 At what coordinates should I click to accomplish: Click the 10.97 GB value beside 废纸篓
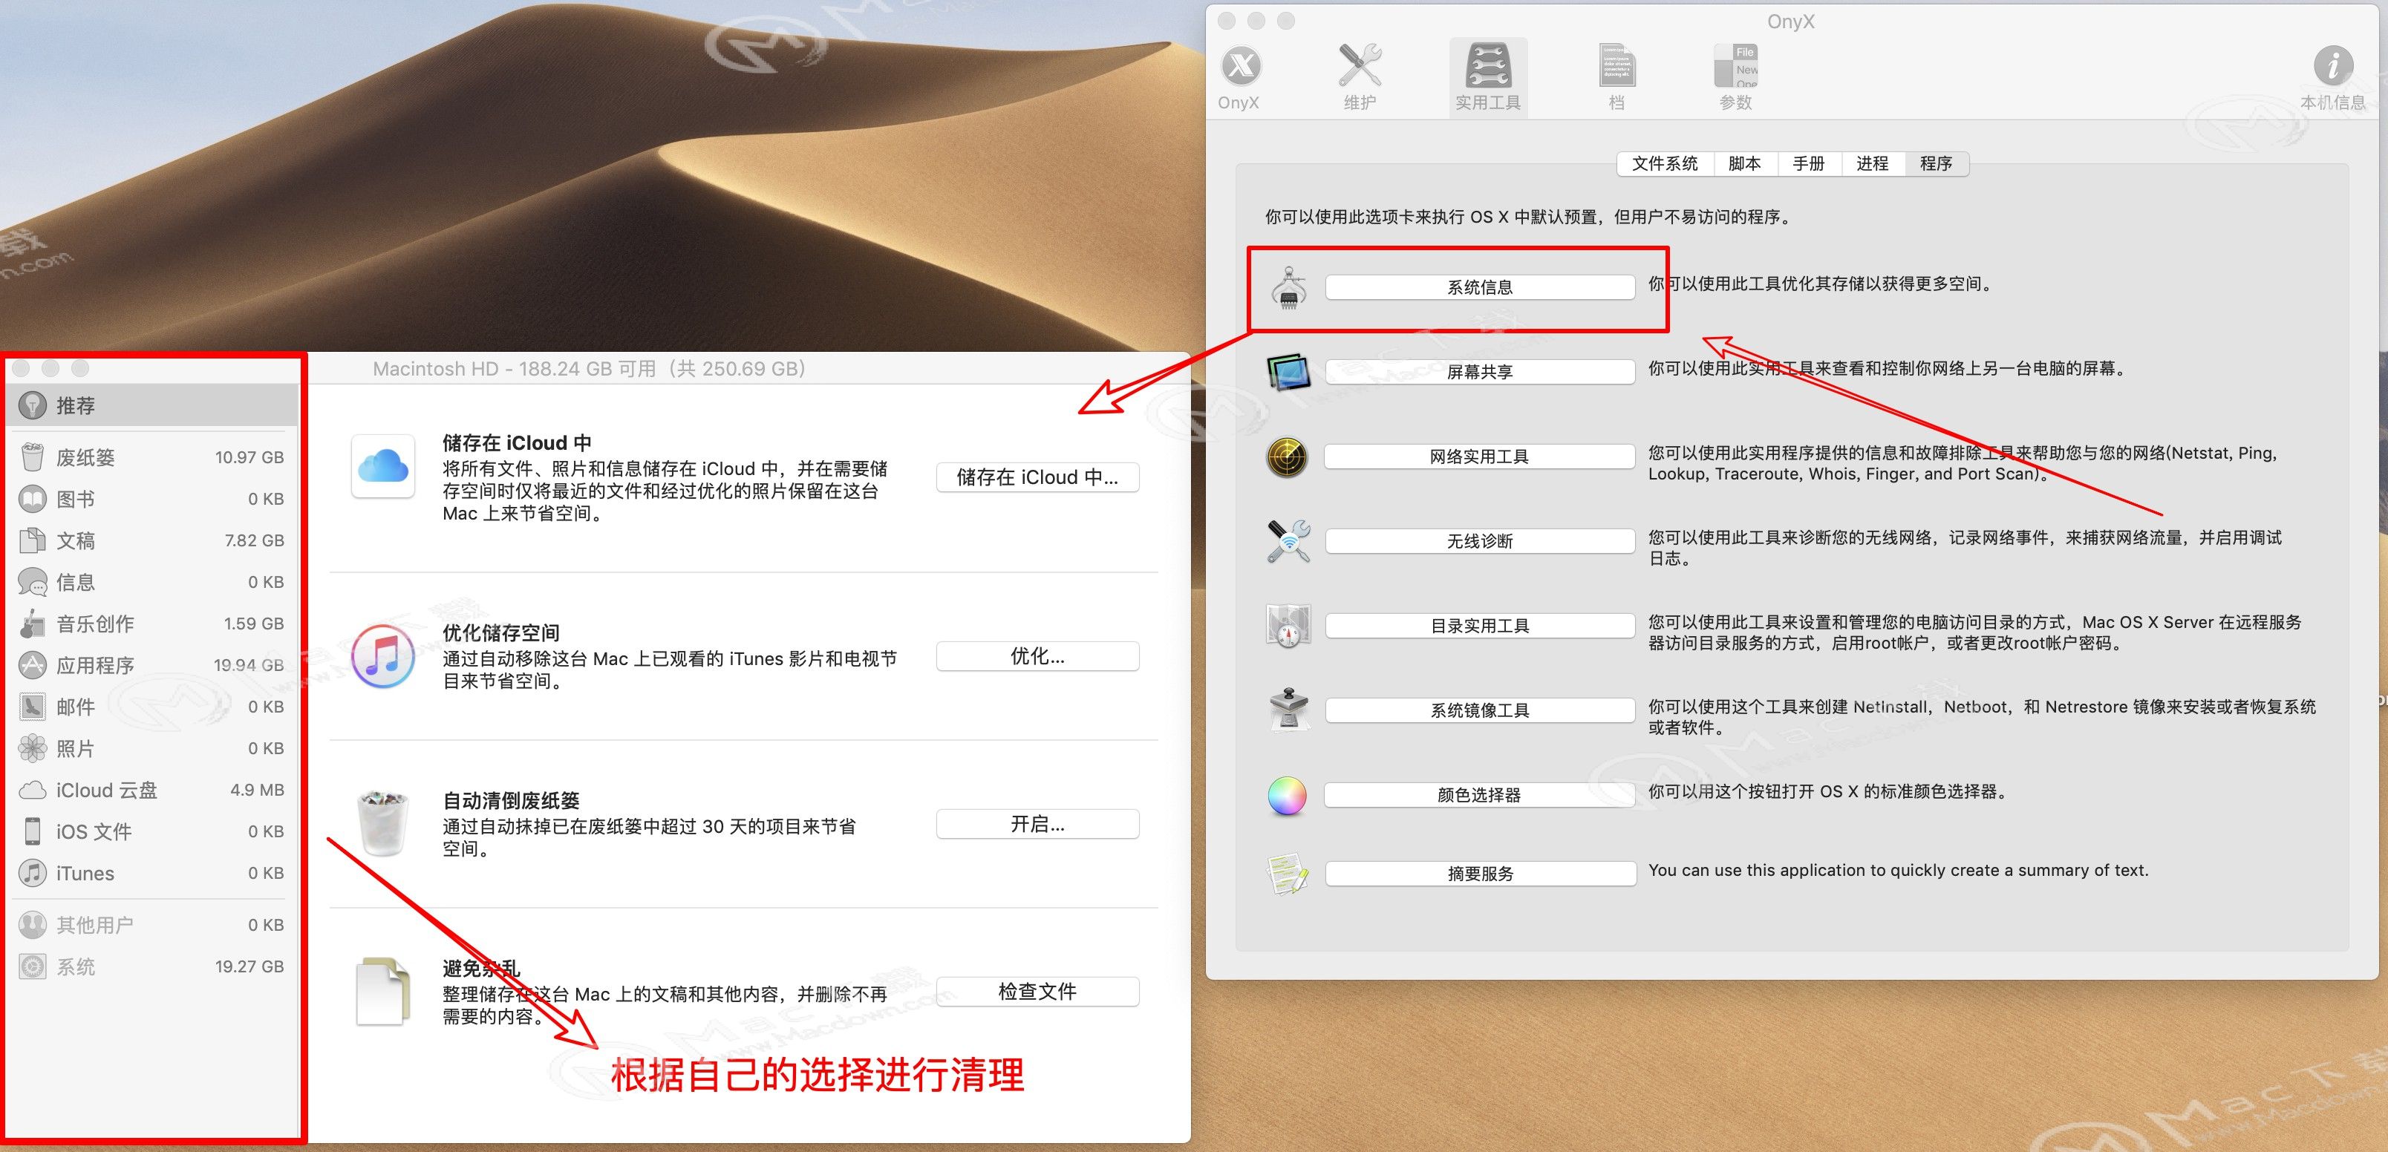[x=249, y=457]
